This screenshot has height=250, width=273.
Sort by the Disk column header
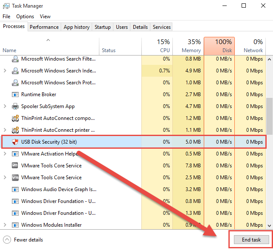[x=219, y=46]
